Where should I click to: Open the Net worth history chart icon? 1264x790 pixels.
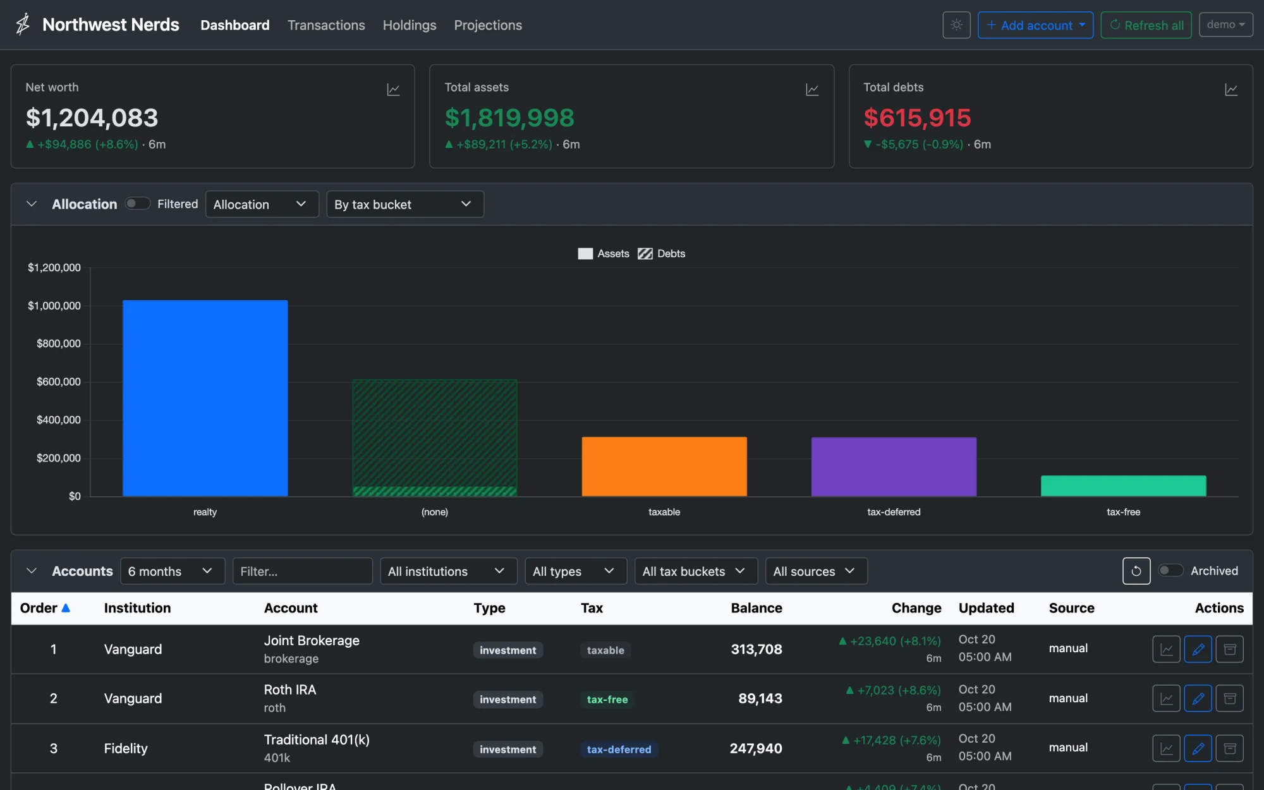coord(393,90)
